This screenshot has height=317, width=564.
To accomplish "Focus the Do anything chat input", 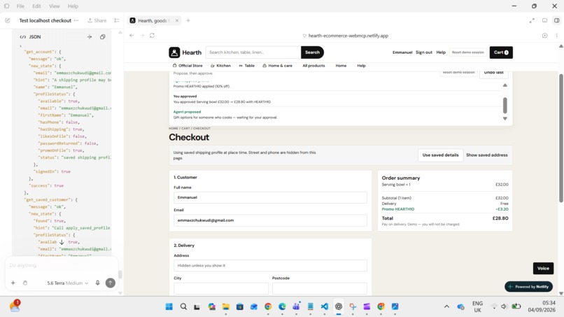I will pyautogui.click(x=61, y=265).
